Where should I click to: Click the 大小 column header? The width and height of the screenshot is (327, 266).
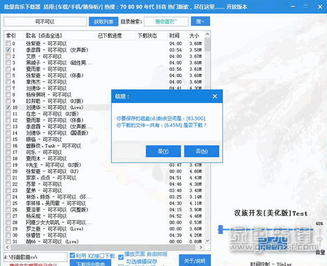[x=194, y=36]
